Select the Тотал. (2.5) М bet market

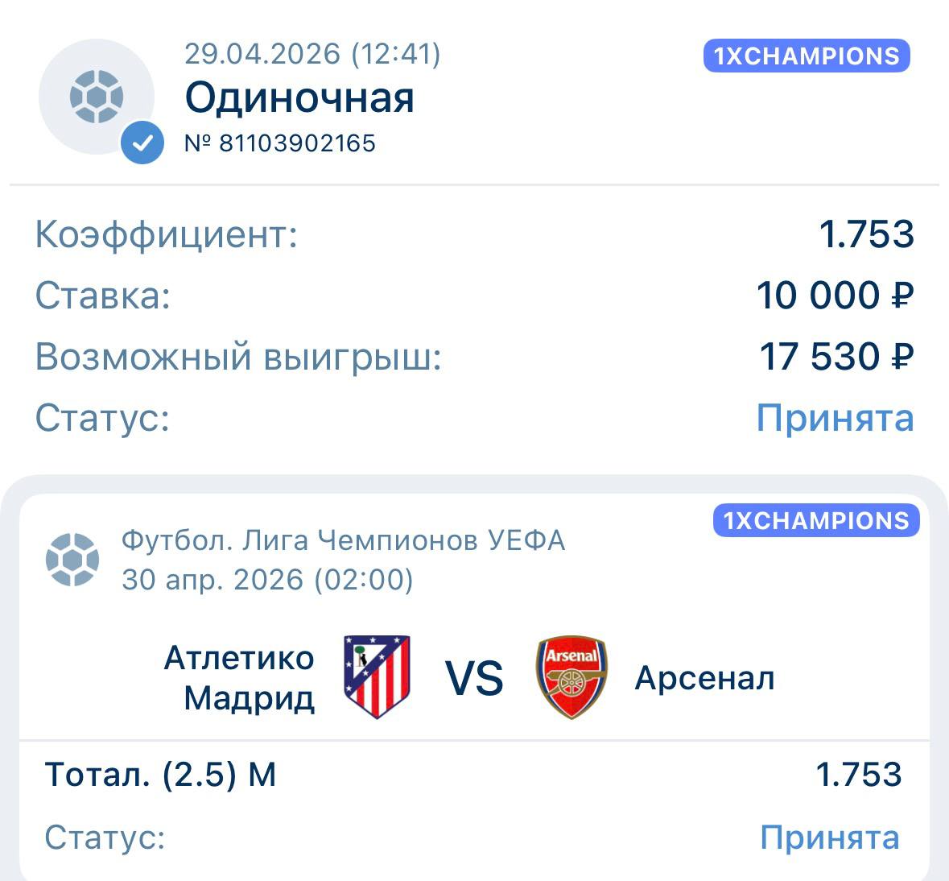pyautogui.click(x=160, y=775)
